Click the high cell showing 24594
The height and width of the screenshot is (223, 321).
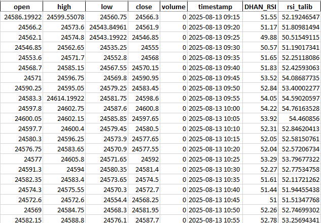point(64,169)
